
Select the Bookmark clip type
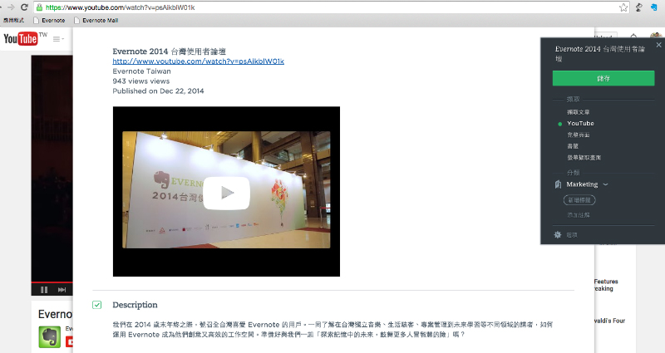click(x=573, y=146)
